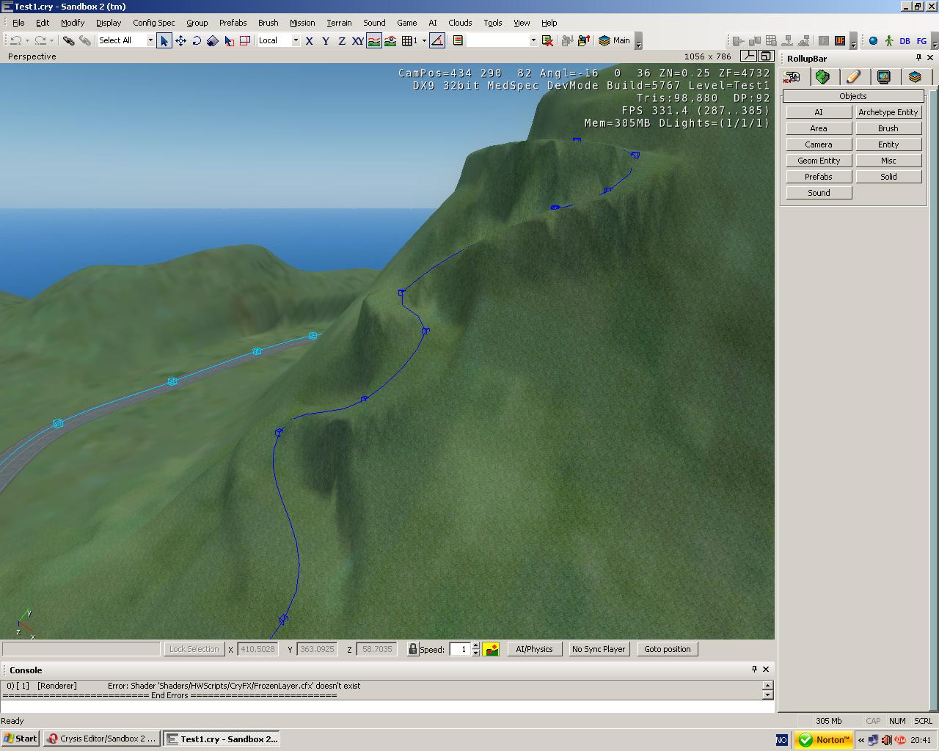Toggle Snap Angle button

437,40
